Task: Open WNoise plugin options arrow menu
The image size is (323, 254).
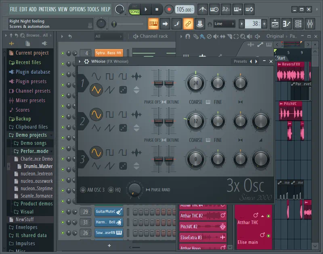Action: point(80,61)
